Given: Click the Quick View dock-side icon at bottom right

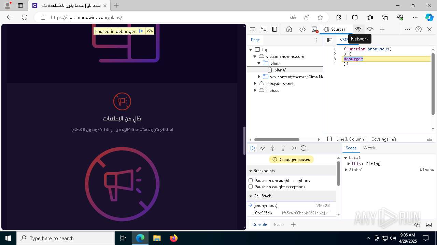Looking at the screenshot, I should point(417,225).
